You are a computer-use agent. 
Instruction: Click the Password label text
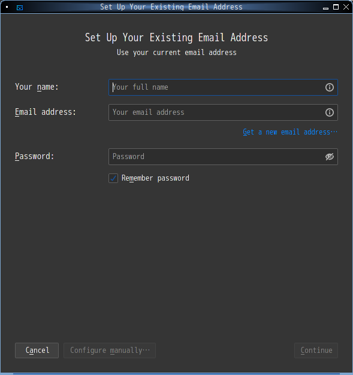coord(35,157)
